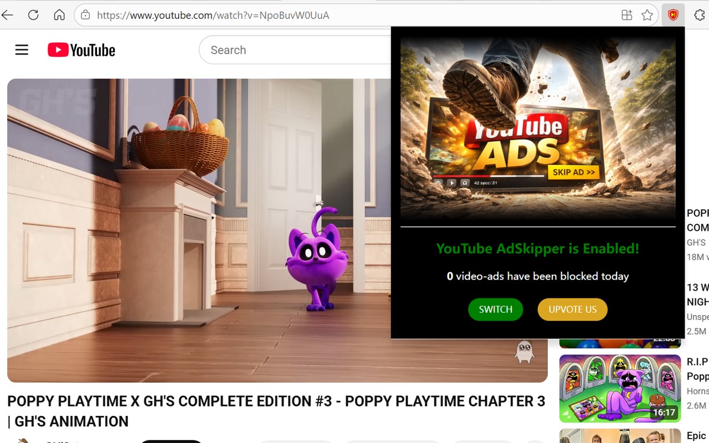
Task: Click the '0 video-ads have been blocked today' text
Action: pos(538,276)
